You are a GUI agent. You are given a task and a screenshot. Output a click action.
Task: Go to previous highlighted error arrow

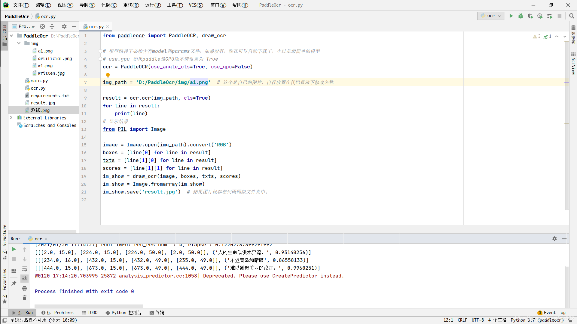(x=557, y=36)
